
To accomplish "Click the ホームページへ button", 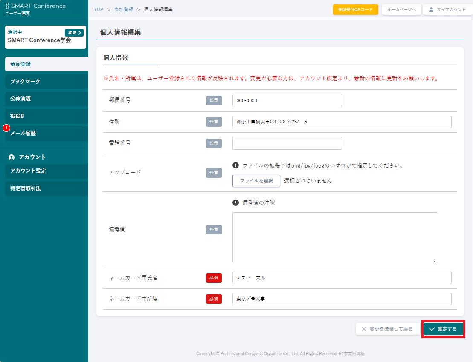I will click(x=401, y=9).
